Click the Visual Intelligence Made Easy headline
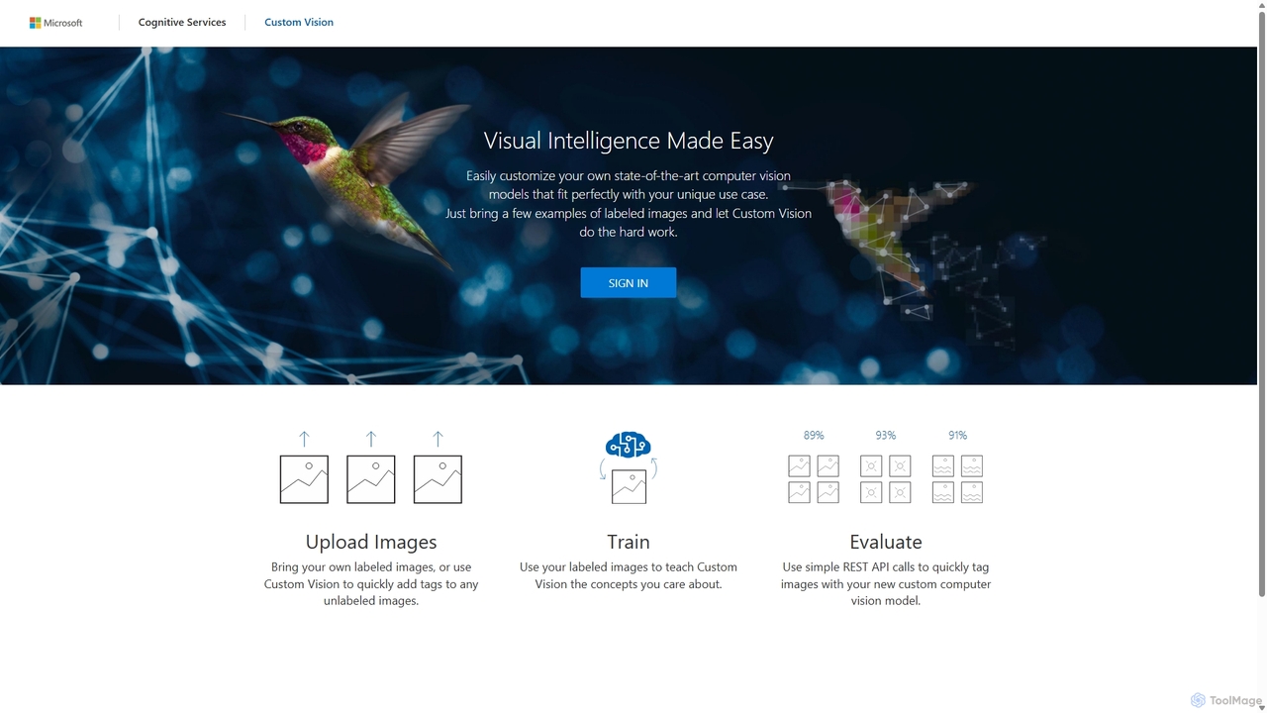The image size is (1267, 713). click(629, 141)
